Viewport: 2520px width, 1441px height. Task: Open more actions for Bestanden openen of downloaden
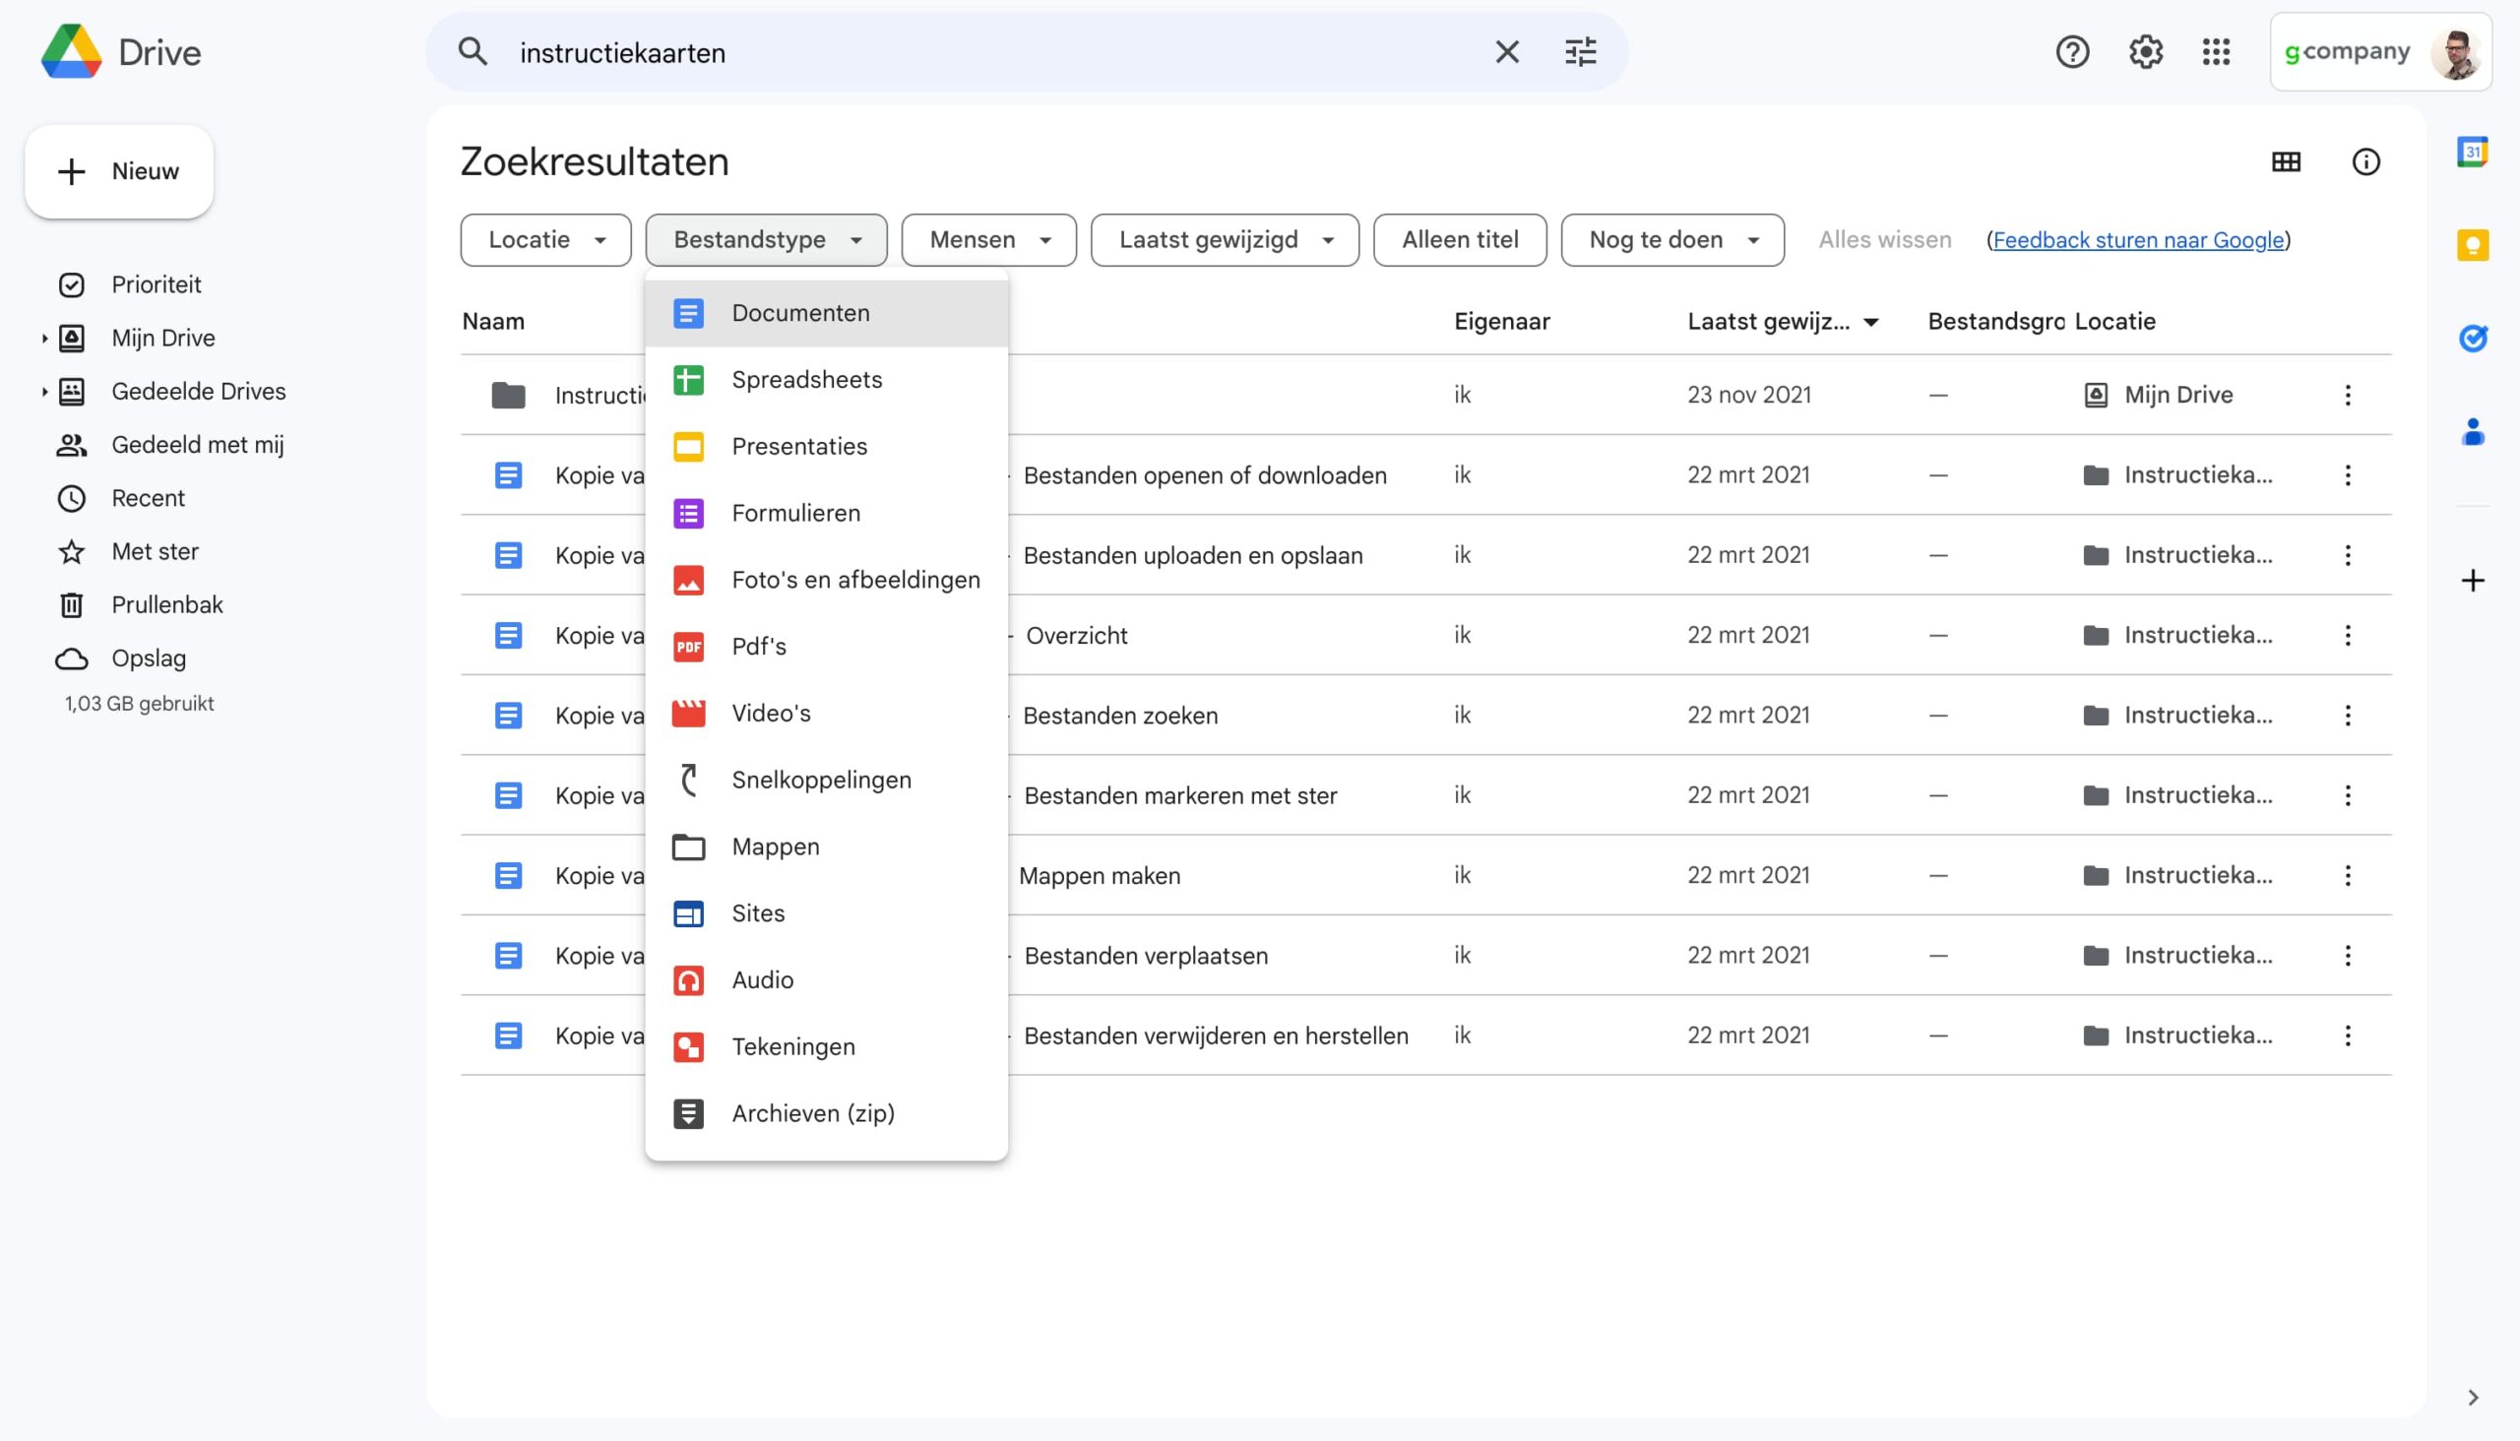tap(2347, 475)
